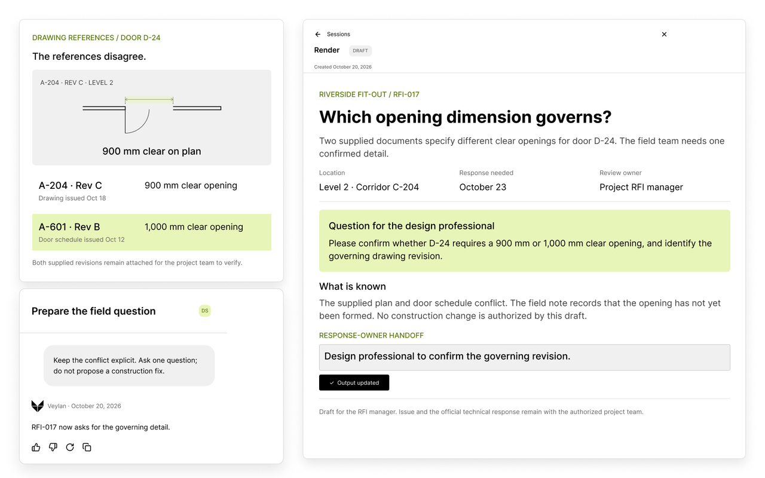
Task: Click the 'Keep the conflict explicit' message bubble
Action: (129, 366)
